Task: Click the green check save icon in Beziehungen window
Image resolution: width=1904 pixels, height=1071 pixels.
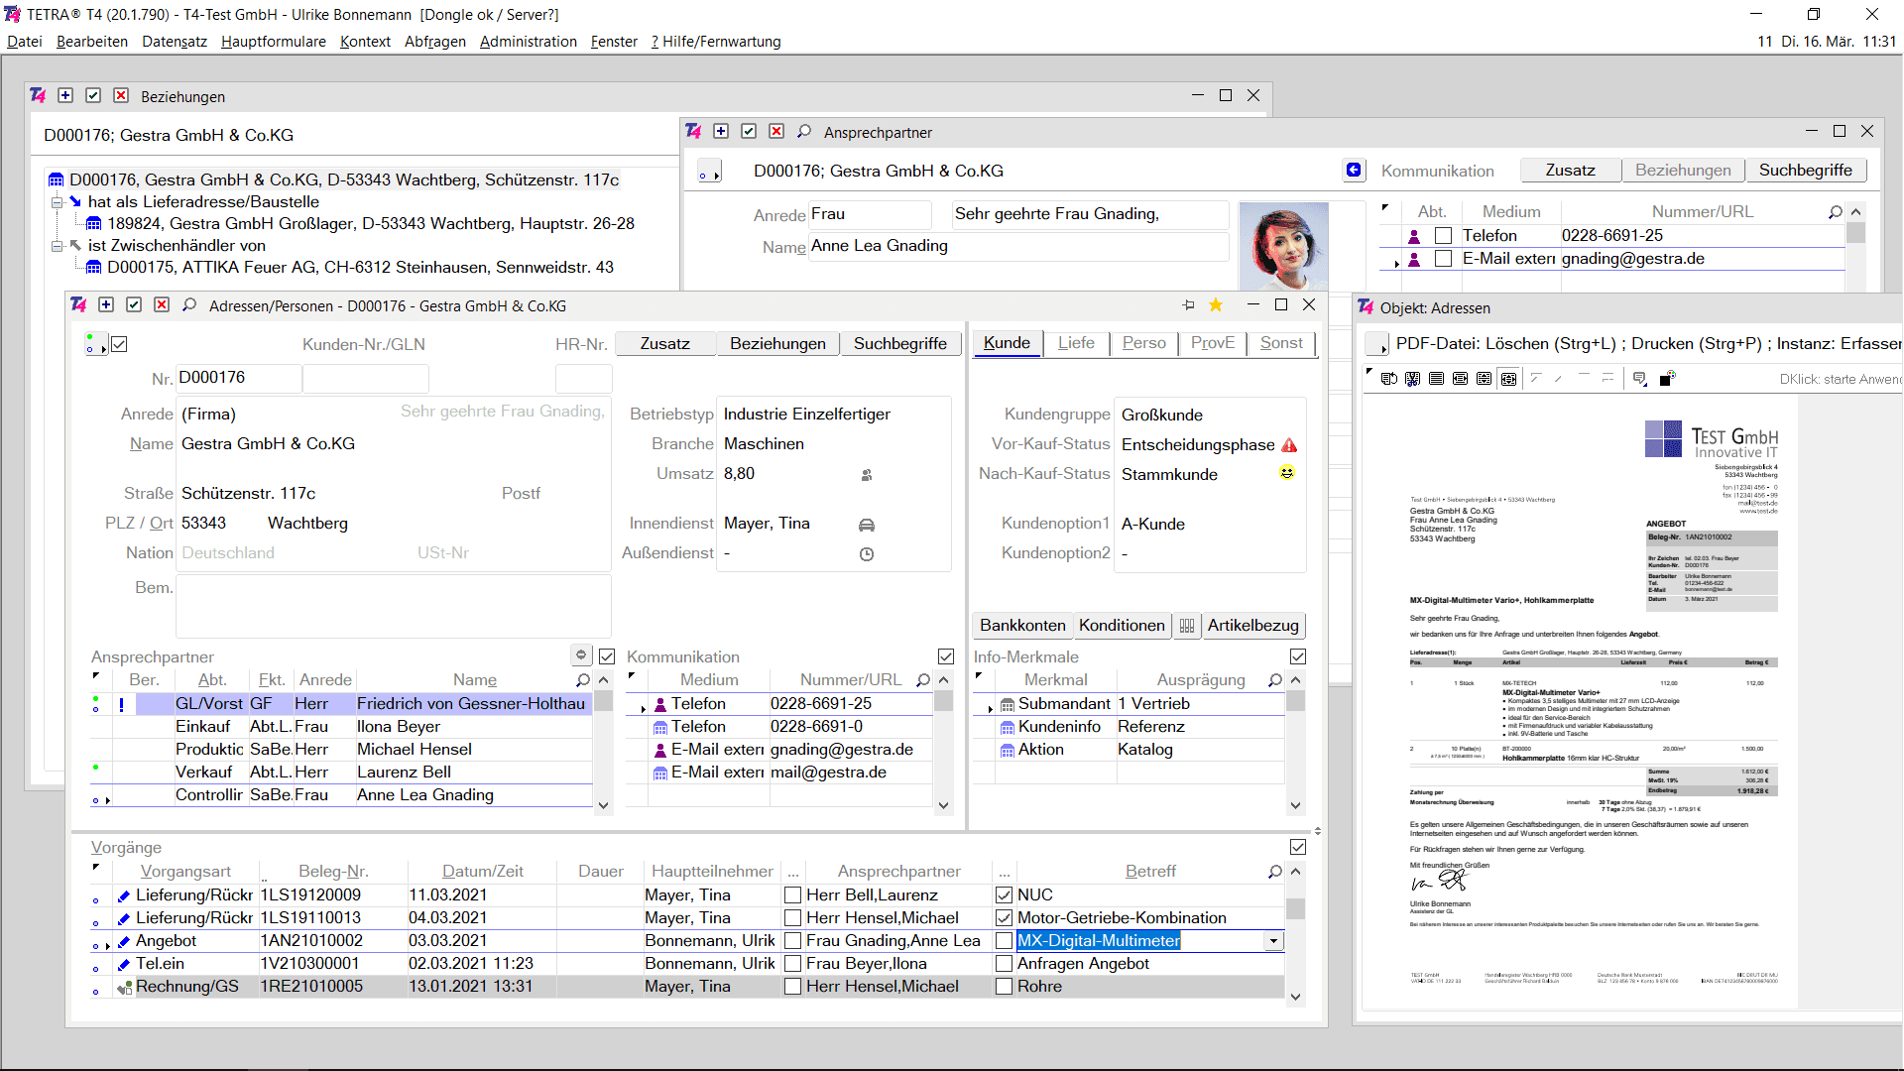Action: pos(93,96)
